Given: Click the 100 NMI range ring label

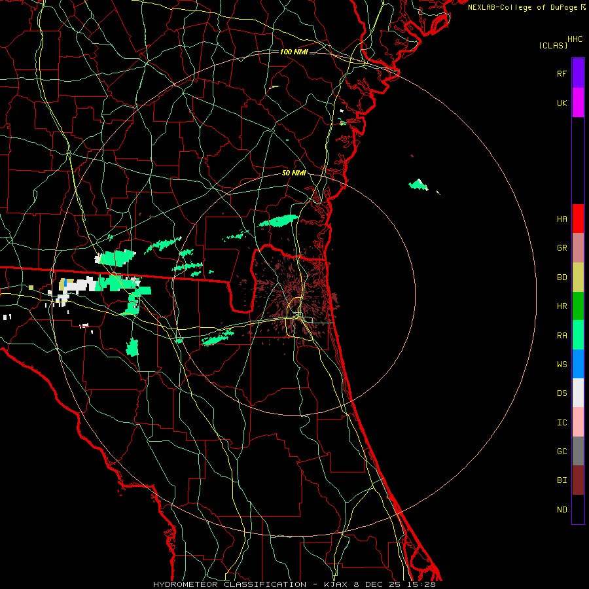Looking at the screenshot, I should pyautogui.click(x=294, y=52).
